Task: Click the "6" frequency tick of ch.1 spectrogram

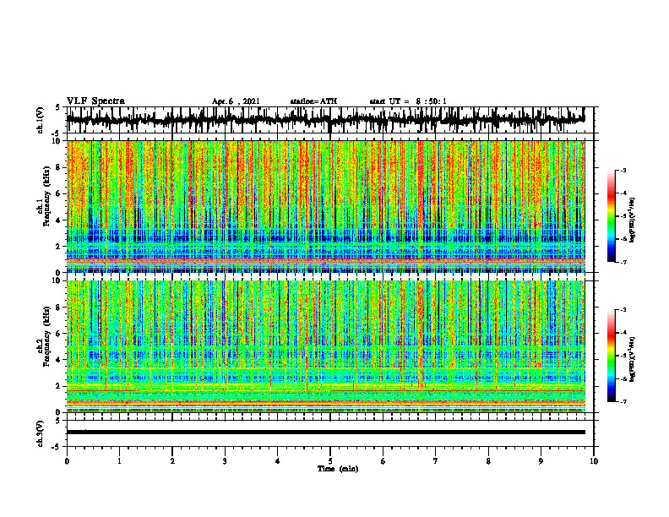Action: (59, 194)
